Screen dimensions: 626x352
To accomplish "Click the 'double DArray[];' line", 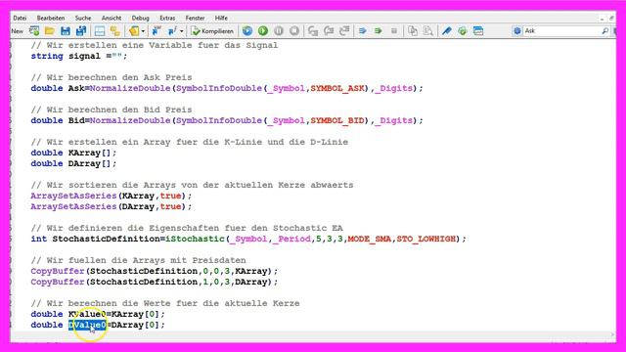I will coord(73,163).
